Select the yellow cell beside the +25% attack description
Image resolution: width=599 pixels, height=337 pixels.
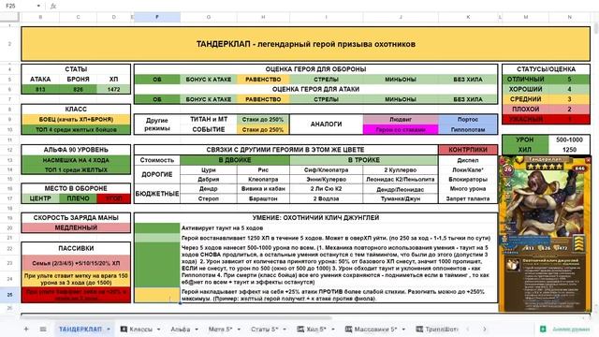[x=157, y=295]
